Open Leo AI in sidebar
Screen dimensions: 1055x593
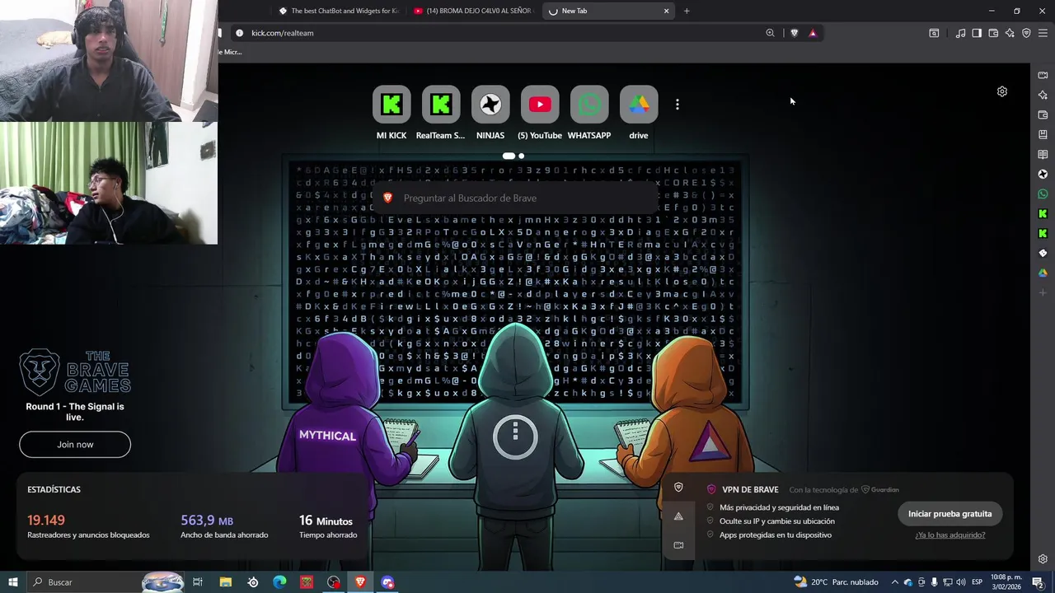(1043, 95)
